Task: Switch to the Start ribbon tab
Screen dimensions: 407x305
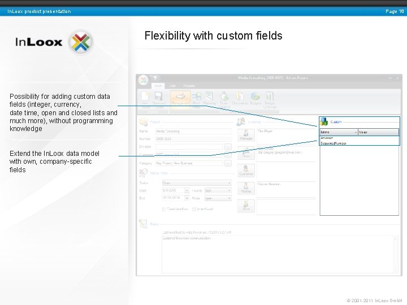Action: (x=158, y=86)
